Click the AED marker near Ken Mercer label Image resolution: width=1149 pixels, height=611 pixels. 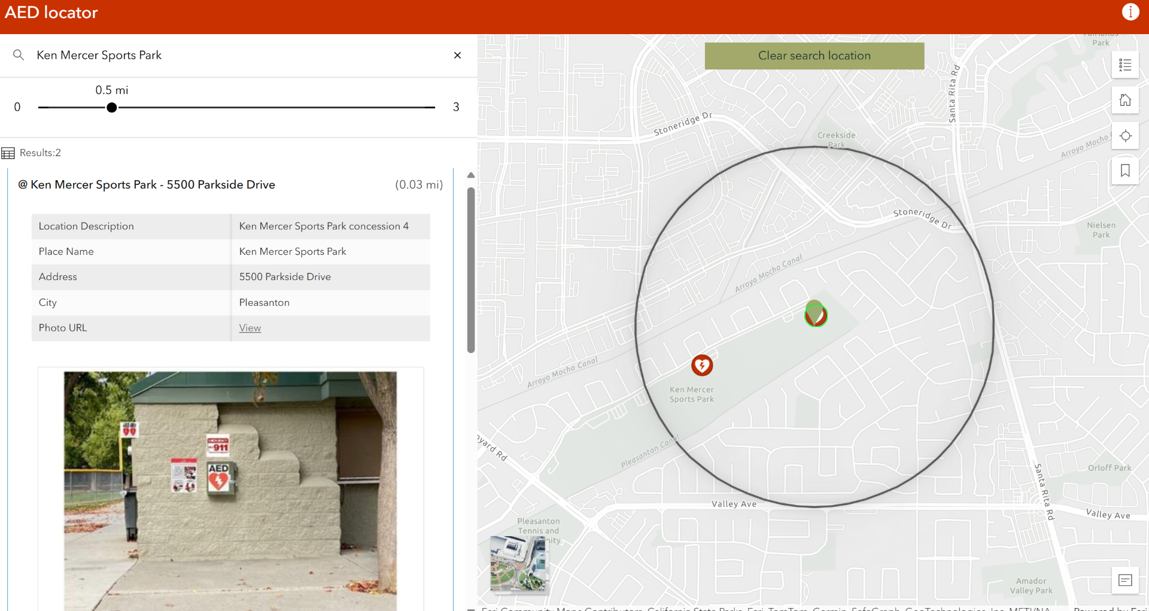pos(702,365)
